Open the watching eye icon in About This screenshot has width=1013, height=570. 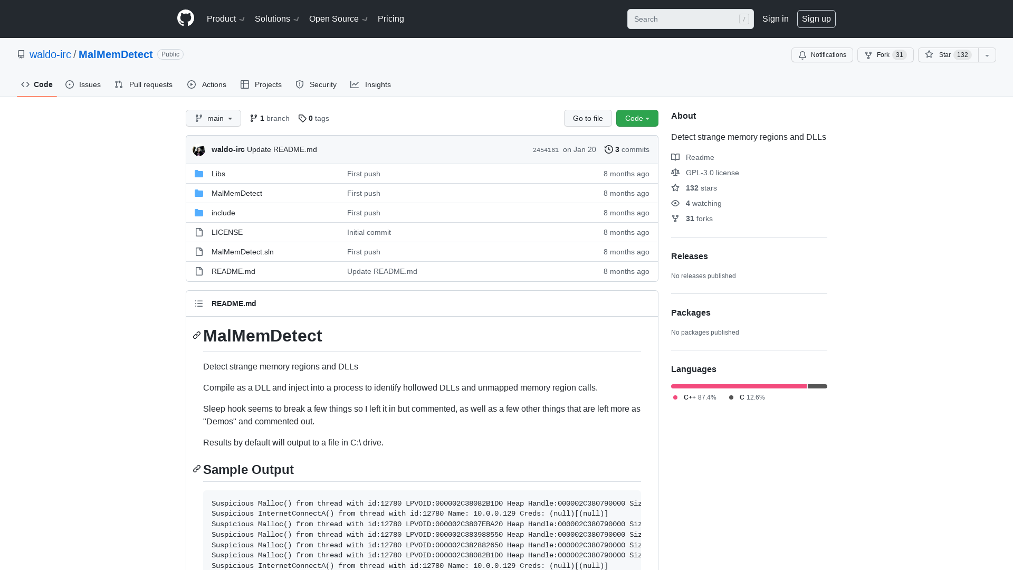[x=675, y=203]
